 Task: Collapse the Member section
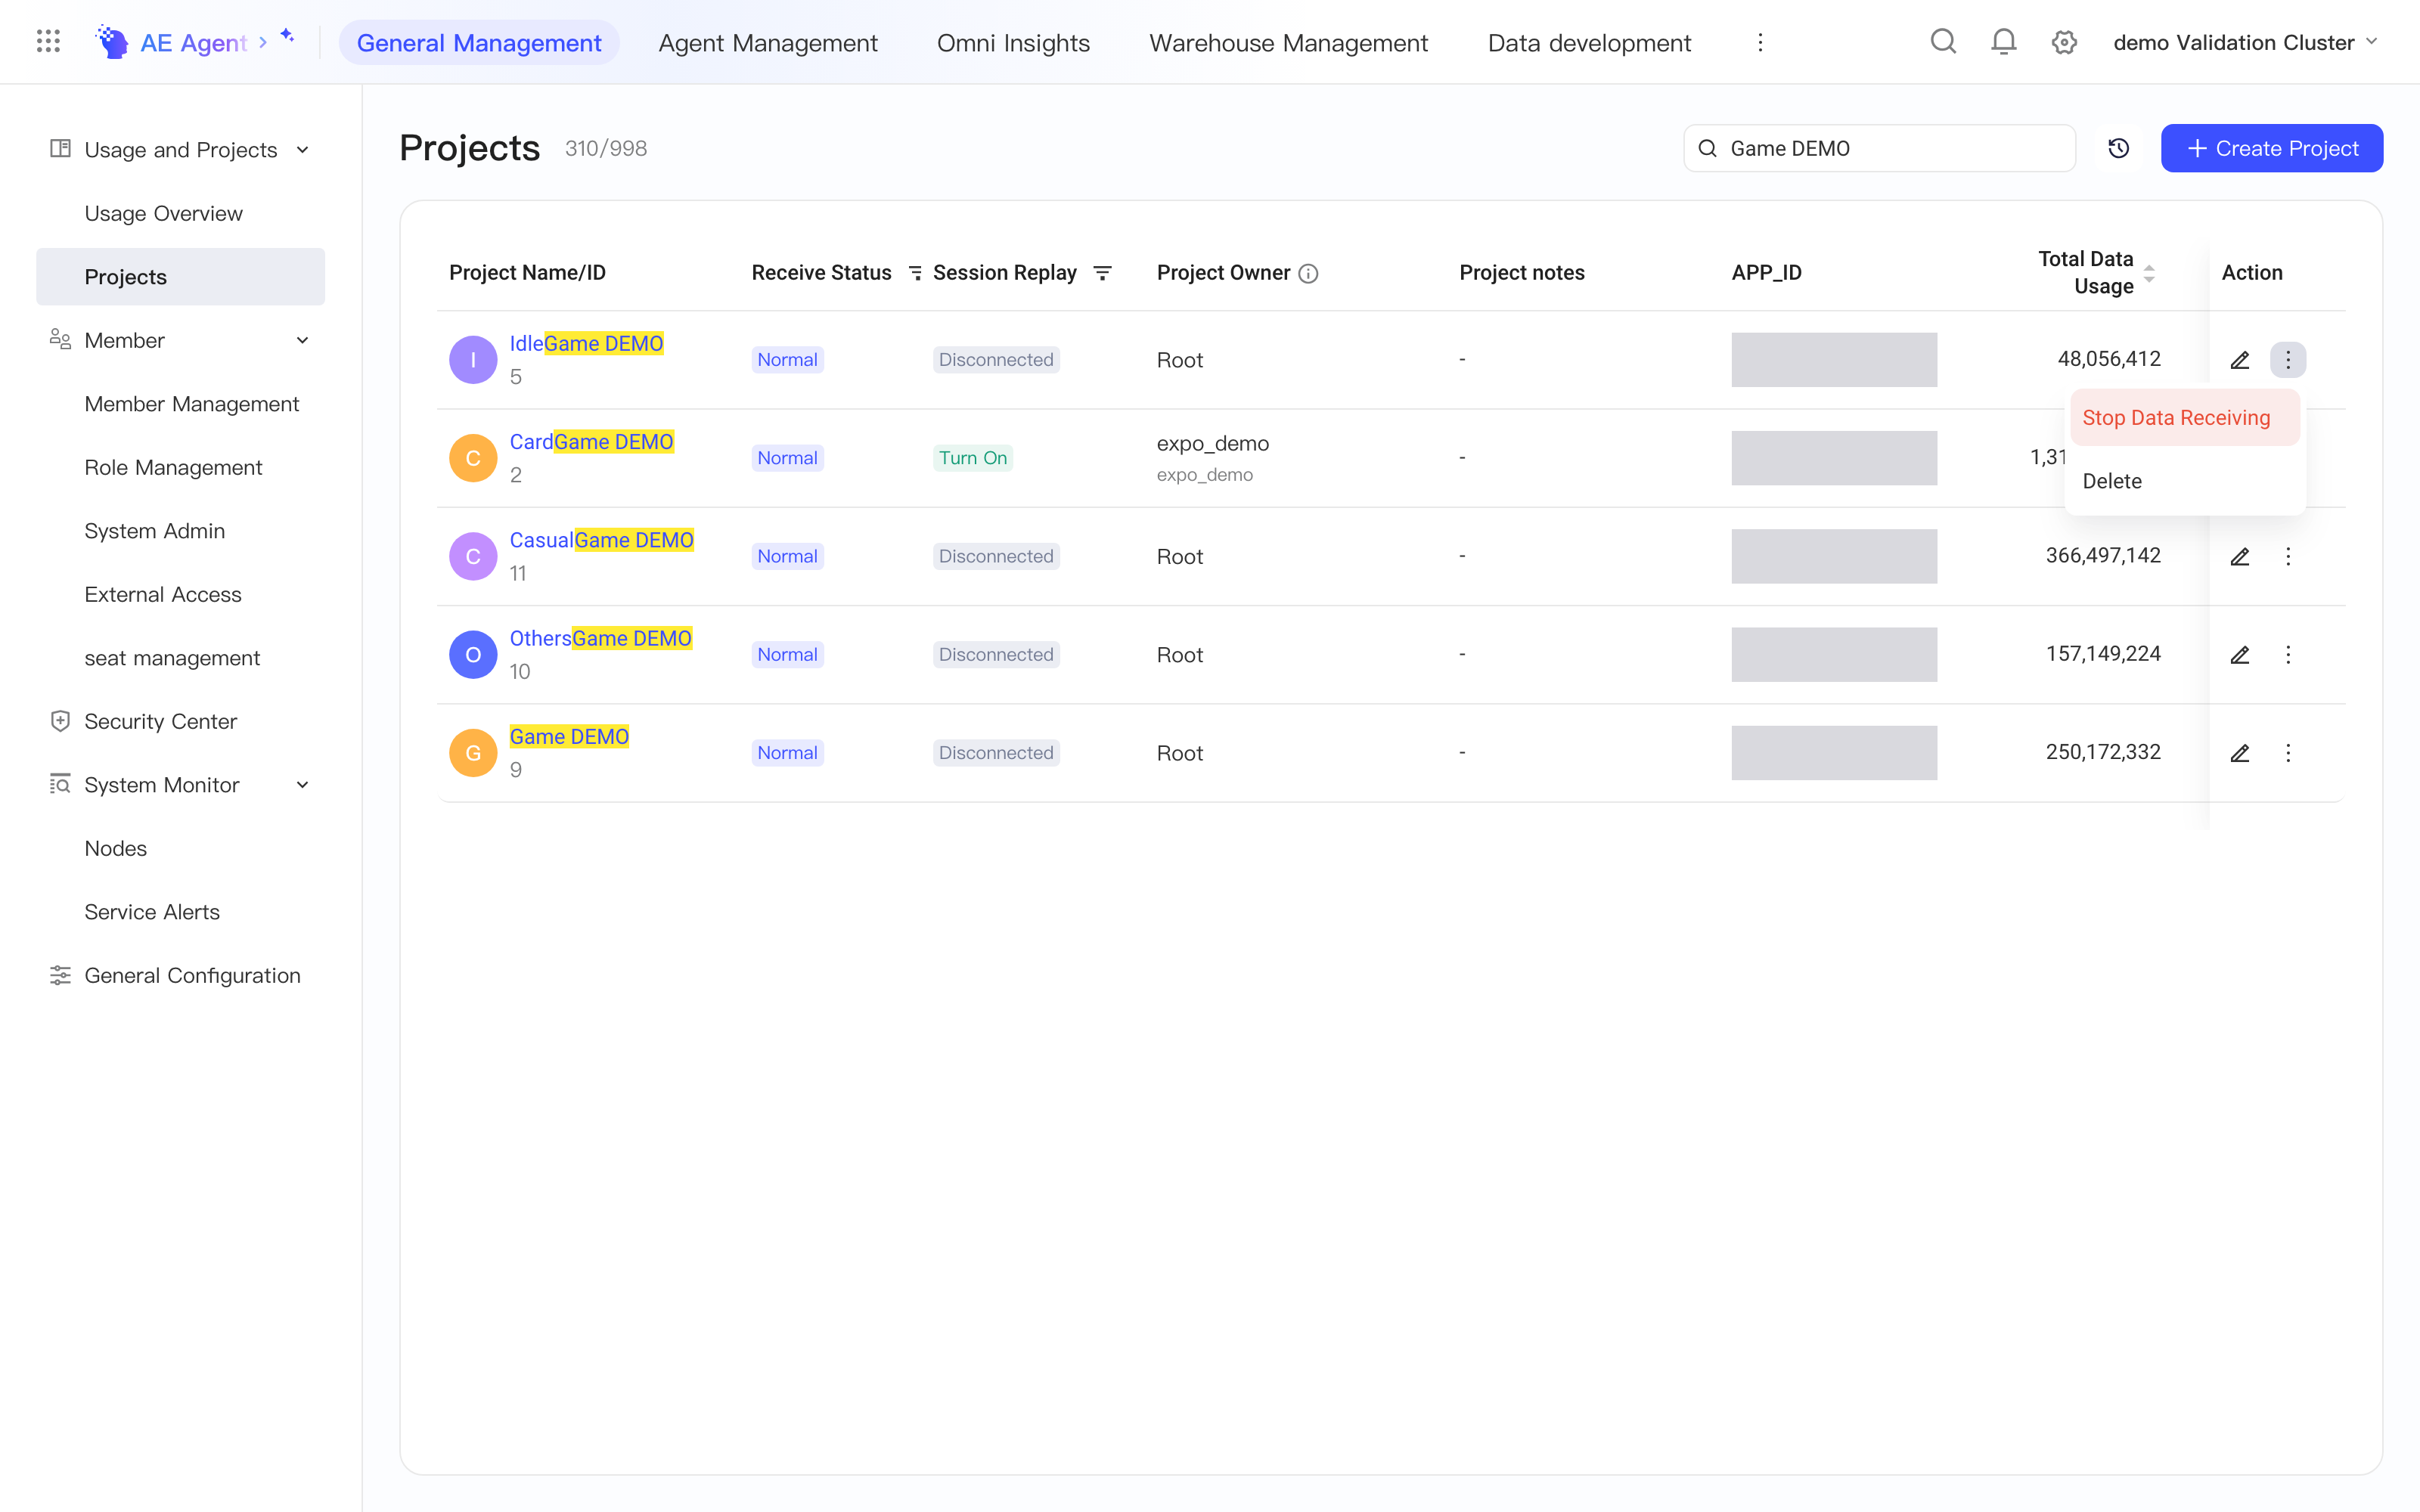[x=302, y=341]
